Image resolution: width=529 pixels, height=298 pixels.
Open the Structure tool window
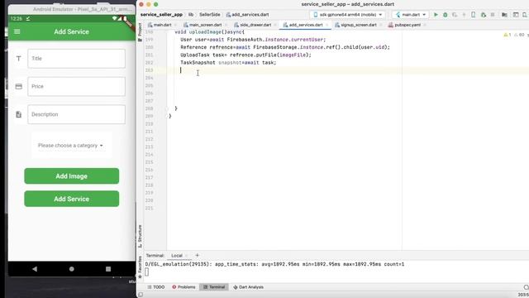[140, 236]
